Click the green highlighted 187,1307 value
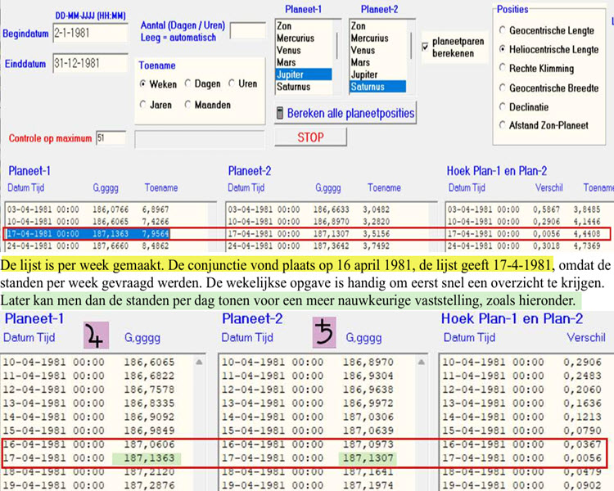The image size is (614, 491). click(x=368, y=458)
